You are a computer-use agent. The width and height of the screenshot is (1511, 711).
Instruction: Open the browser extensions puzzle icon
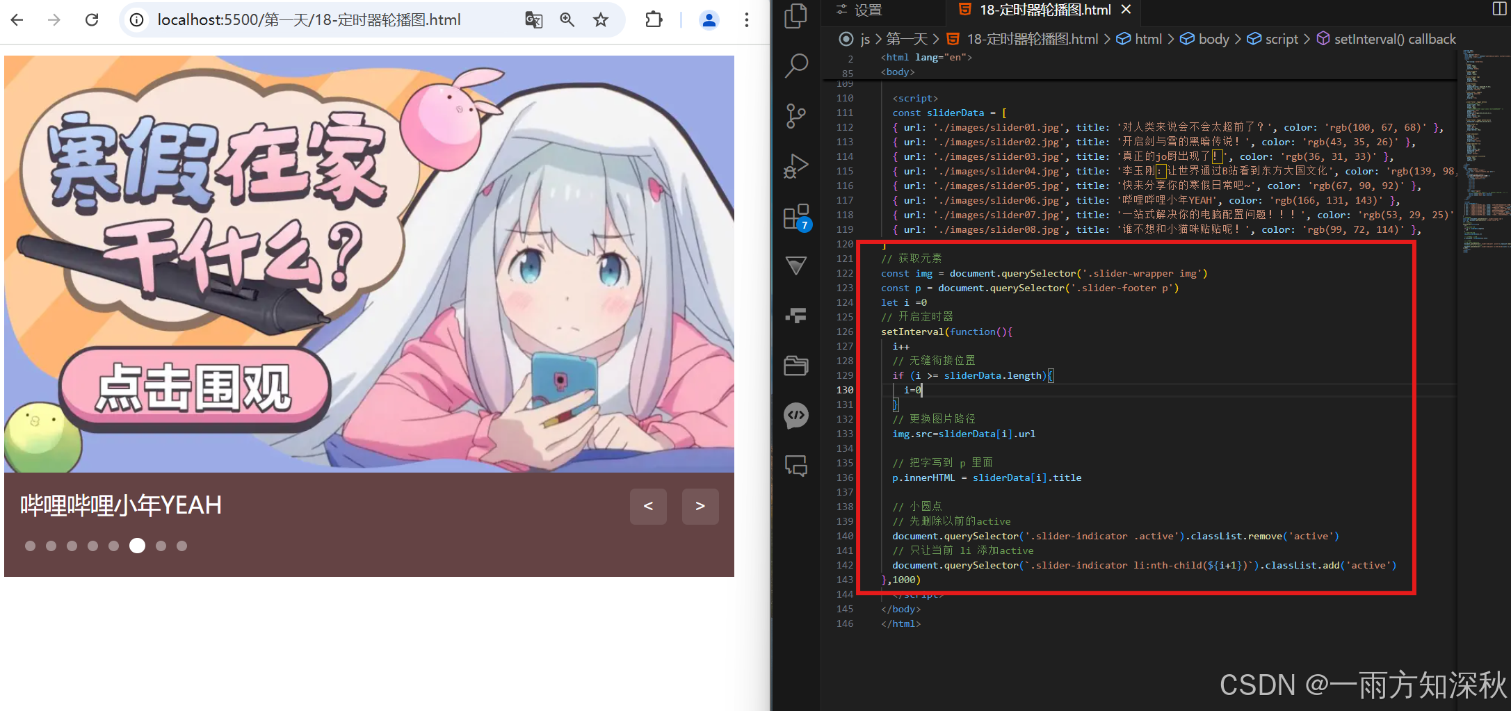654,20
